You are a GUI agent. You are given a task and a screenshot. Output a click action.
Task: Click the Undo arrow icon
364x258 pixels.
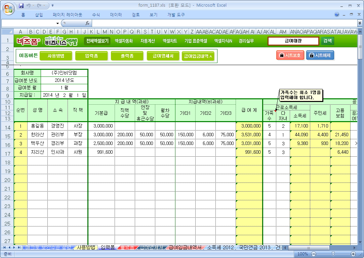[x=29, y=6]
